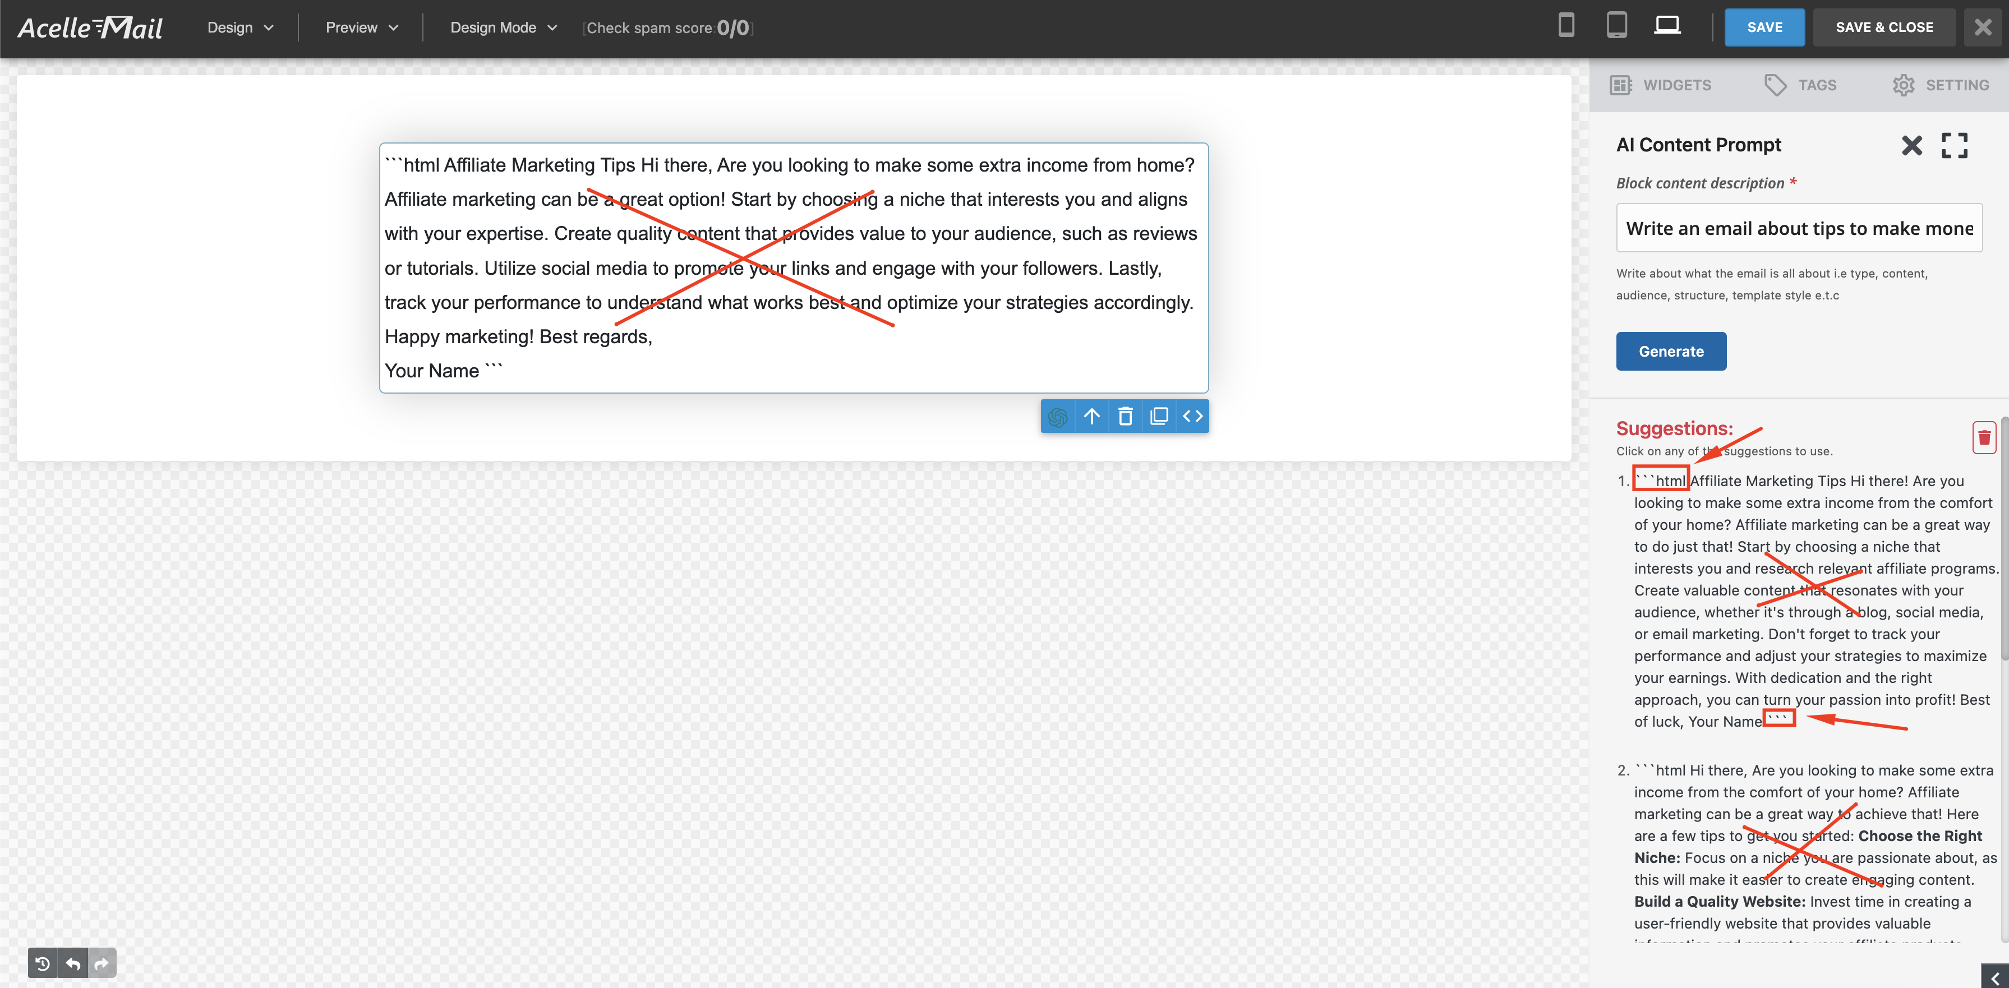Click the undo arrow icon

(x=72, y=964)
